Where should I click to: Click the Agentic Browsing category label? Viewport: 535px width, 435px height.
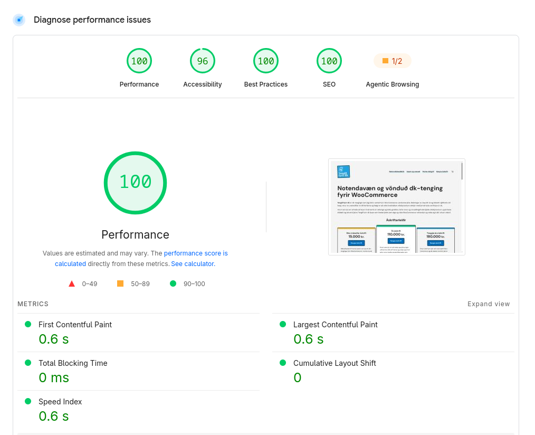tap(393, 84)
